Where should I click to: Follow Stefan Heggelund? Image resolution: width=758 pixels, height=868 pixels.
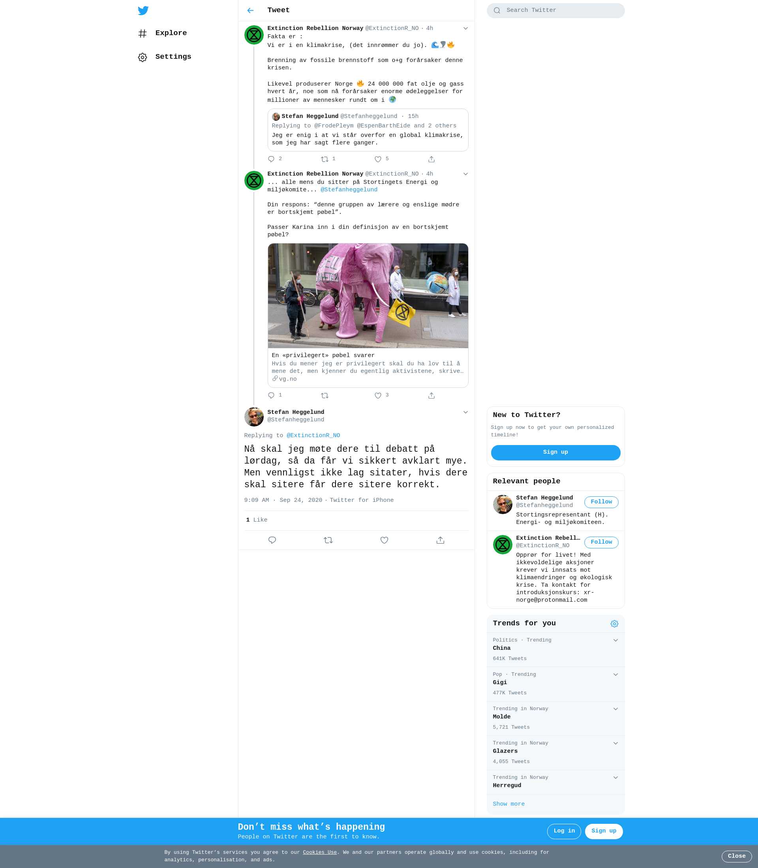coord(601,502)
